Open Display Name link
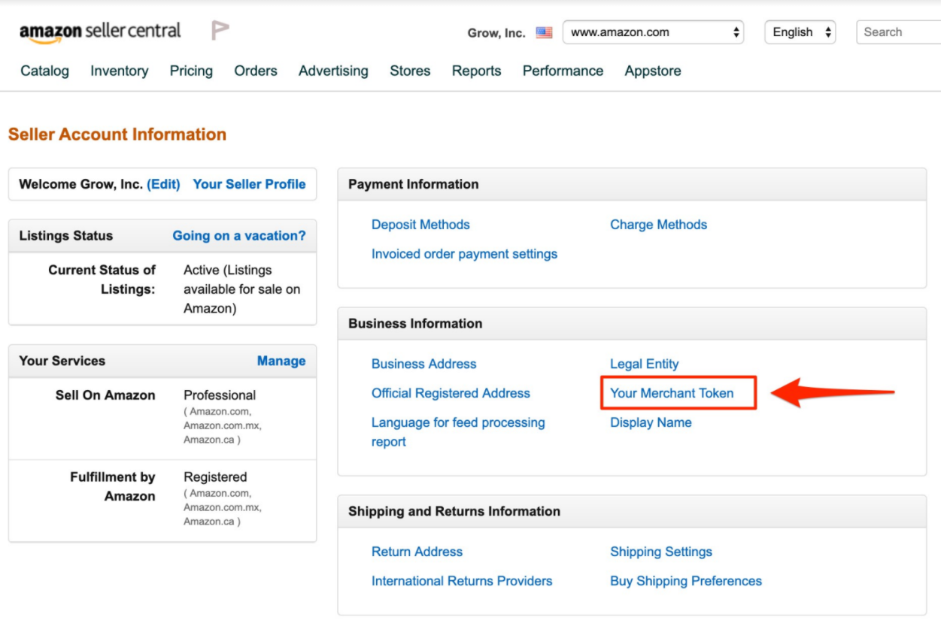 [651, 422]
